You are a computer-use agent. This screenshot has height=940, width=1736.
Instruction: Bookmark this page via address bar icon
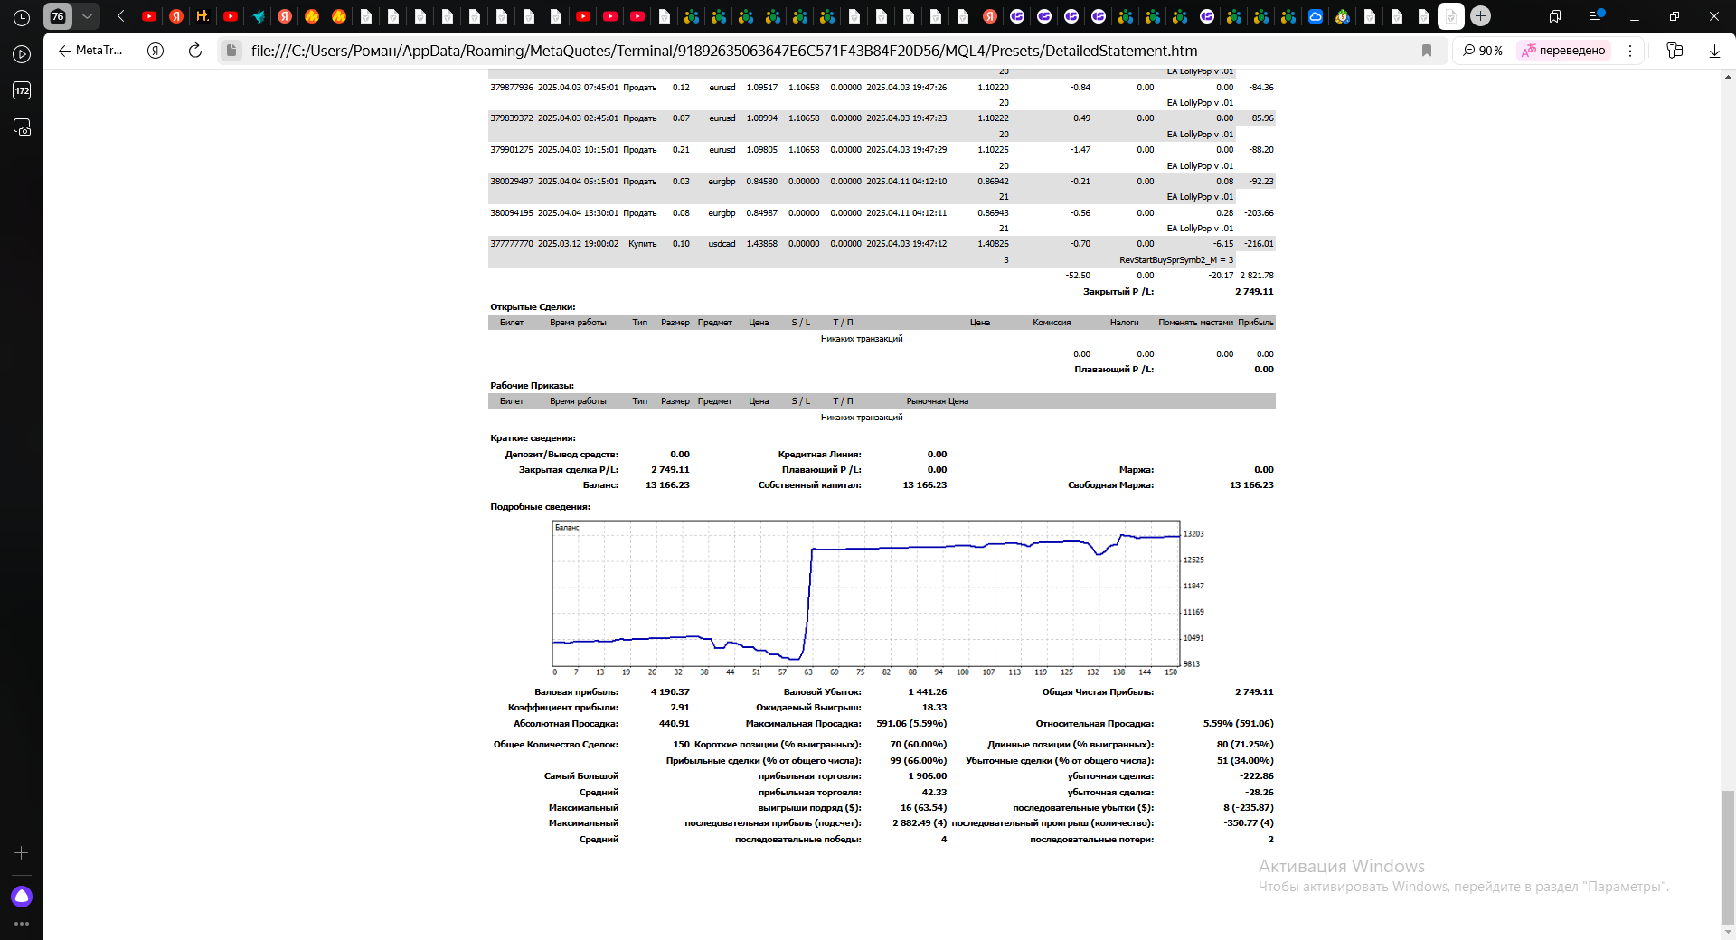coord(1427,51)
